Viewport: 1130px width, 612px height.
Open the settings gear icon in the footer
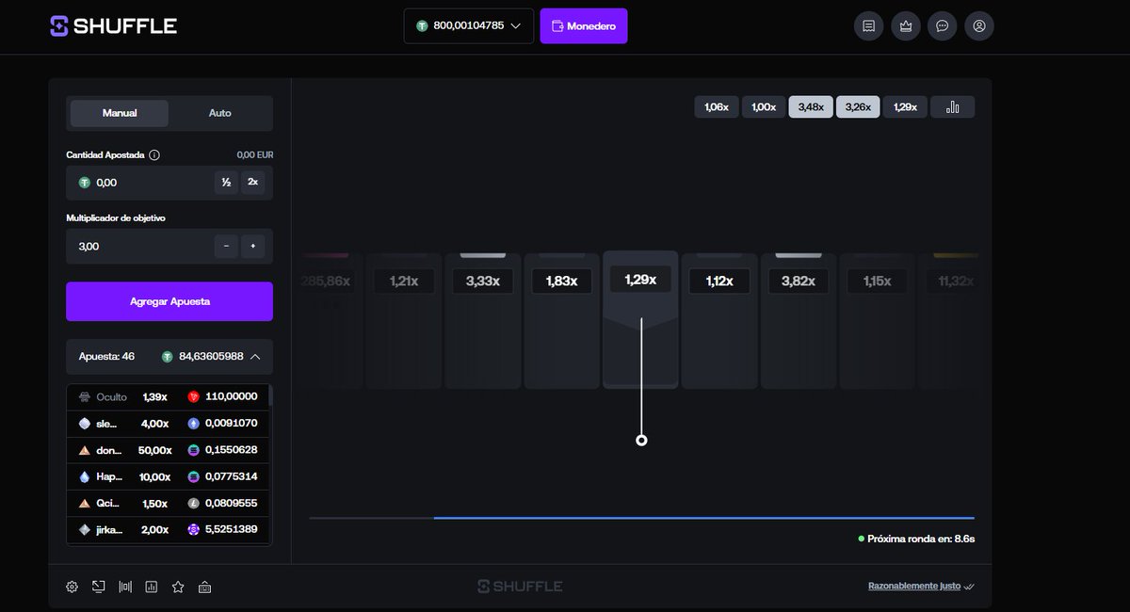(72, 587)
